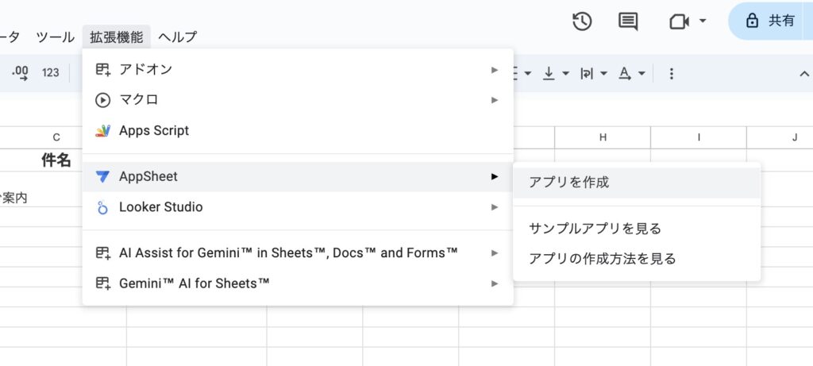Collapse the toolbar with the up chevron
The image size is (813, 366).
804,74
